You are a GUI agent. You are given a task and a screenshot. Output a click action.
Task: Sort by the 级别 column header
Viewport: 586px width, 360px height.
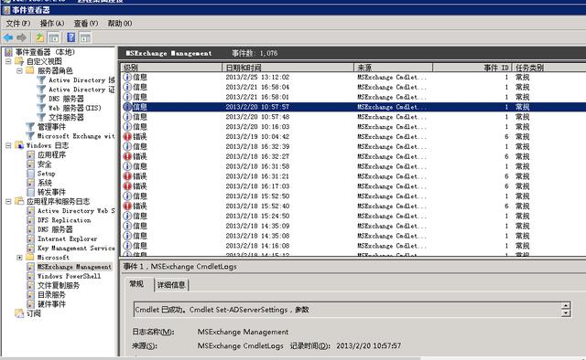[x=171, y=68]
